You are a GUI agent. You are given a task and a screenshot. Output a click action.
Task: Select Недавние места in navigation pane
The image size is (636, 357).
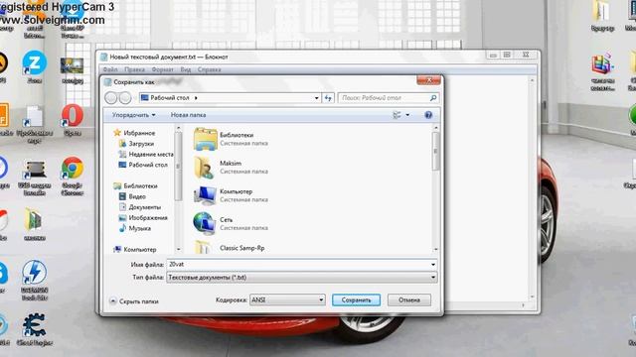tap(146, 155)
